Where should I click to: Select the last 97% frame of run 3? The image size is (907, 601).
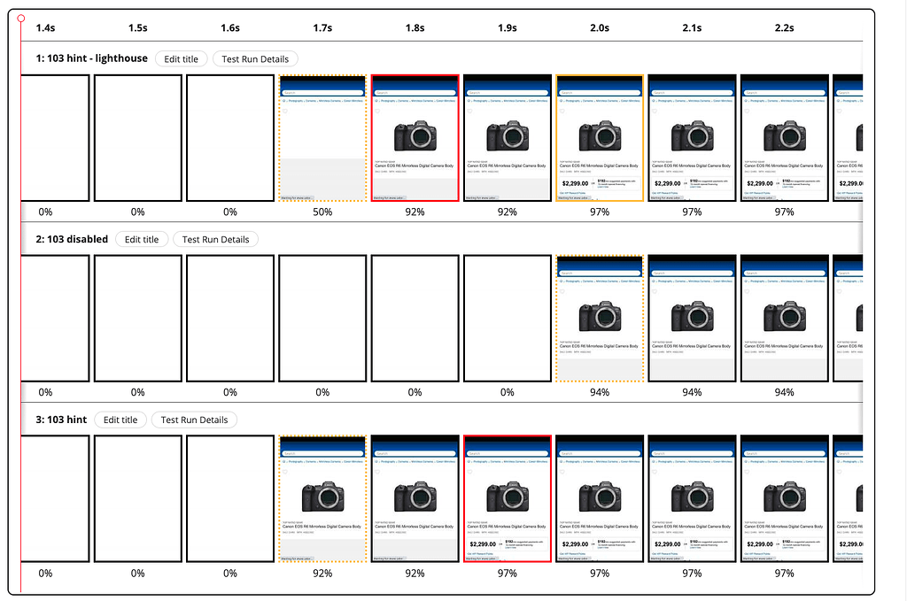click(x=784, y=498)
